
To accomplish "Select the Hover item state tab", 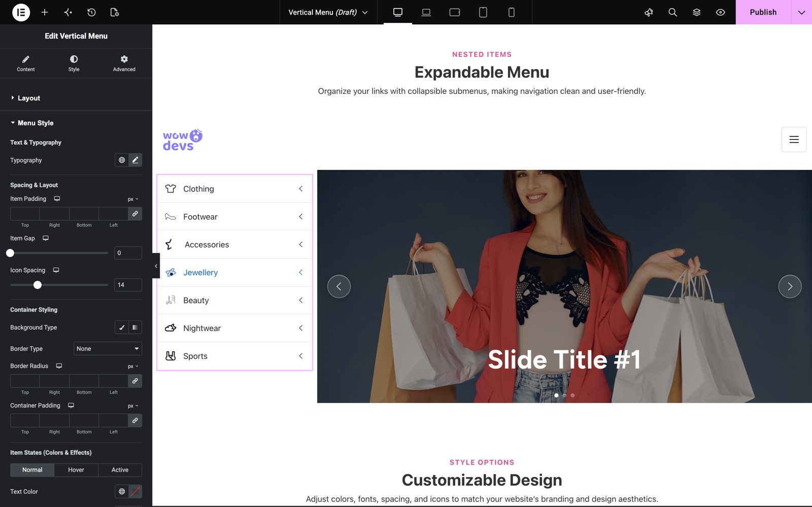I will click(x=76, y=470).
